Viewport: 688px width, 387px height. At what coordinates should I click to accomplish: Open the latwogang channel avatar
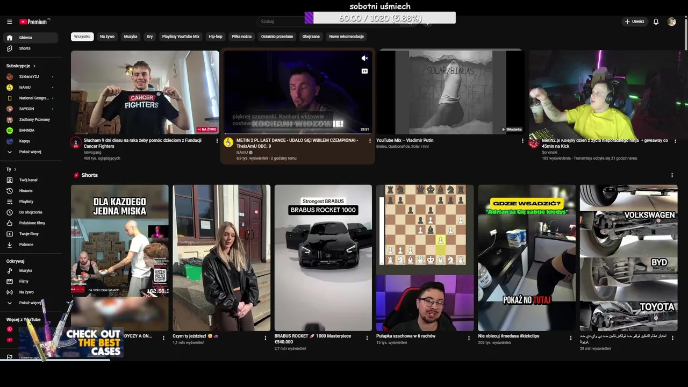click(x=76, y=142)
